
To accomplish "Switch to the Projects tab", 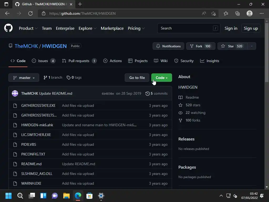I will coord(138,61).
